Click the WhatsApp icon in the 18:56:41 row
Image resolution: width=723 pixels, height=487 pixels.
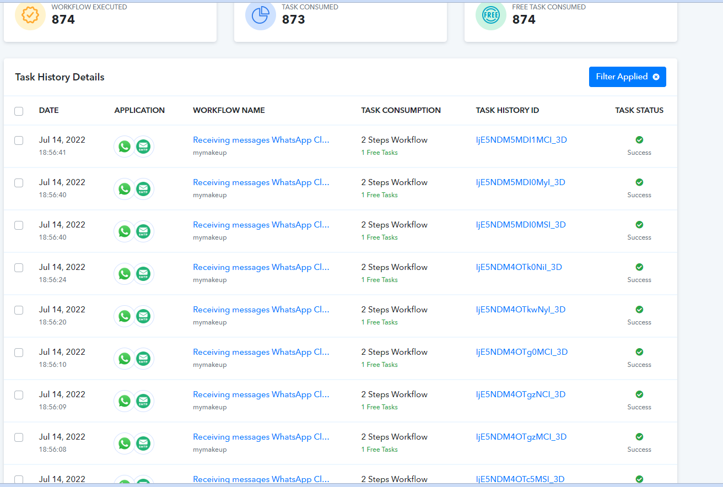[x=125, y=147]
